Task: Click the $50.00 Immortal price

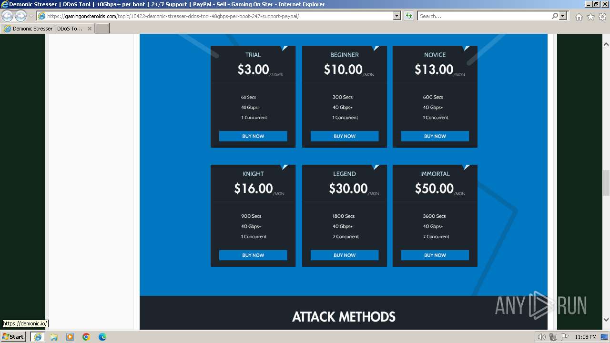Action: click(x=434, y=189)
